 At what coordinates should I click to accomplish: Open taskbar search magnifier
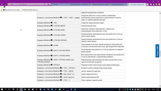click(6, 89)
